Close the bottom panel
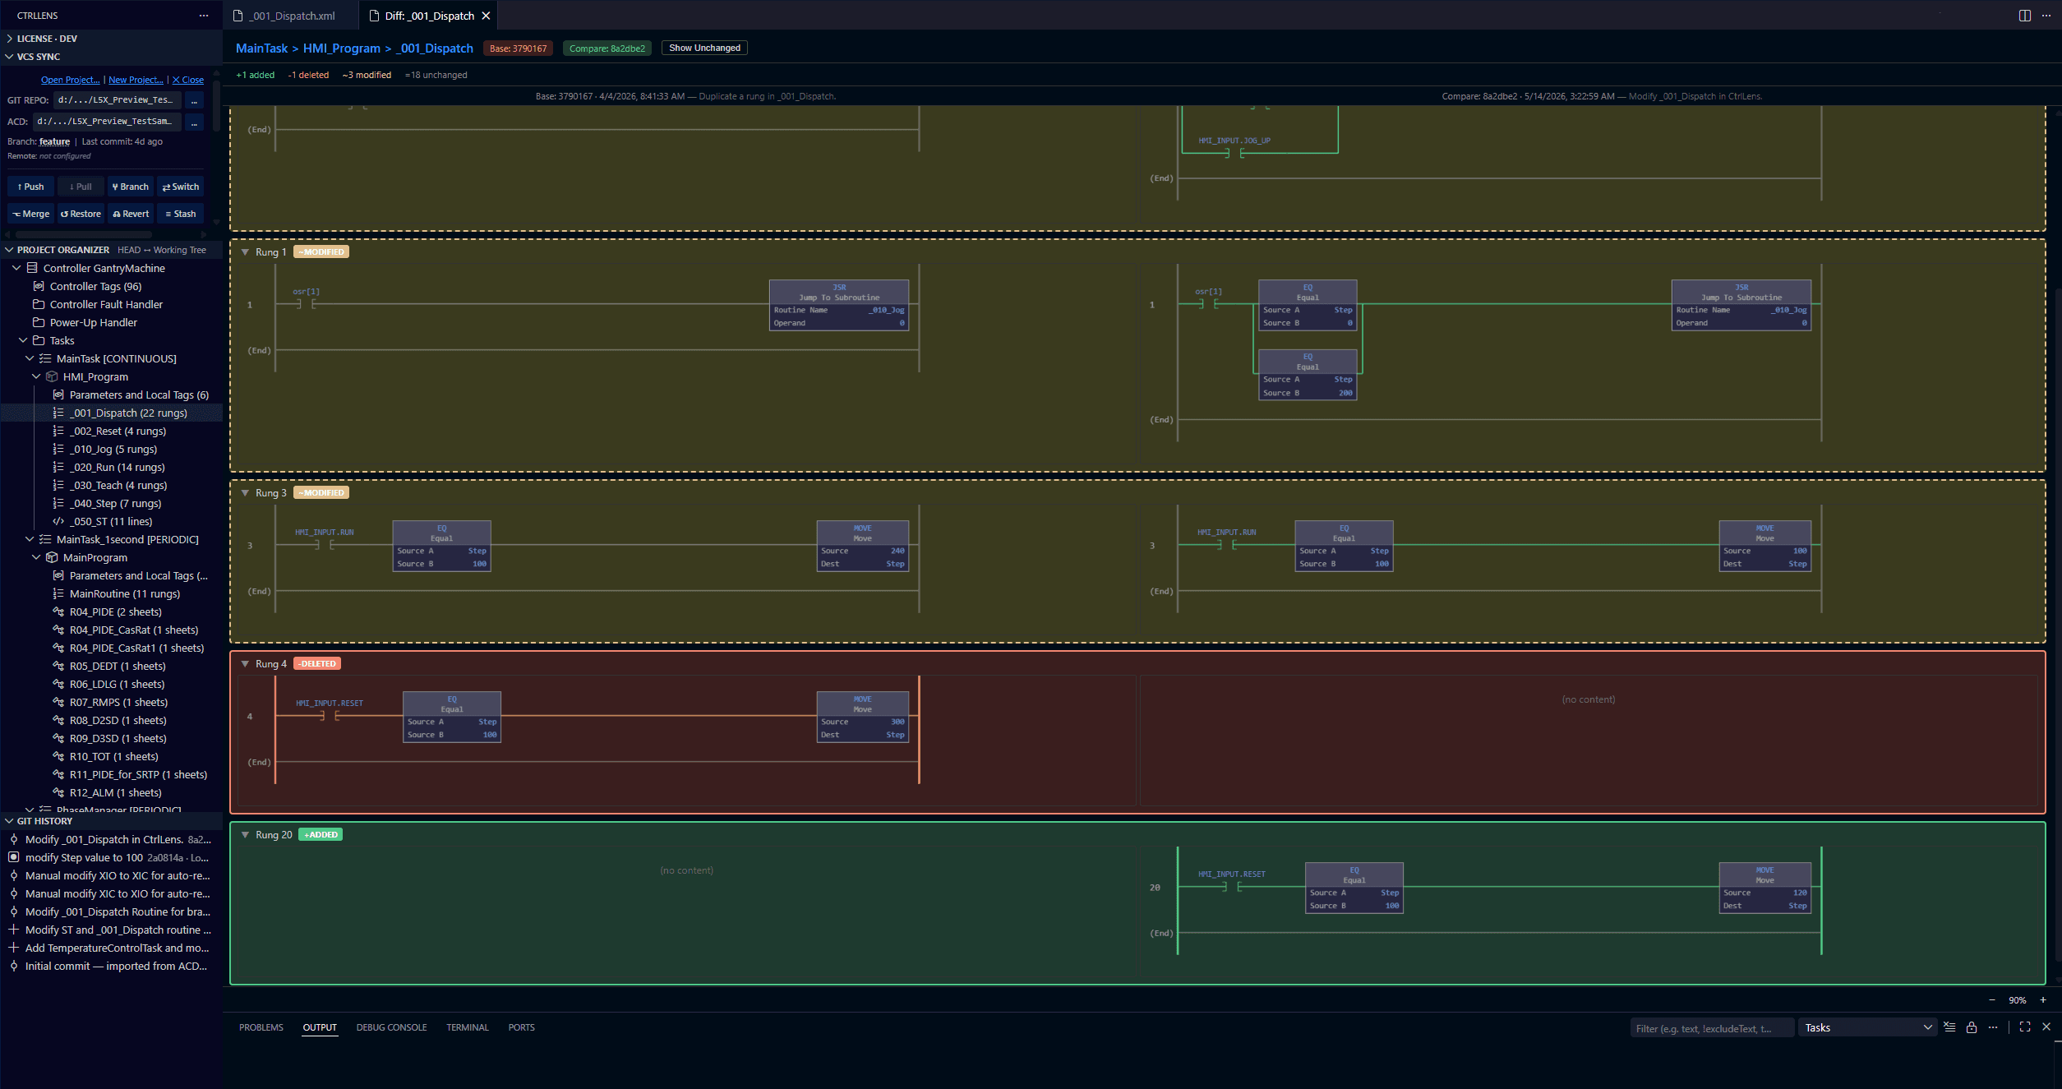The image size is (2062, 1089). (x=2046, y=1027)
